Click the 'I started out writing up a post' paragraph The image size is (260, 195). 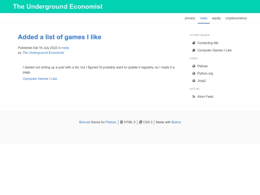99,70
